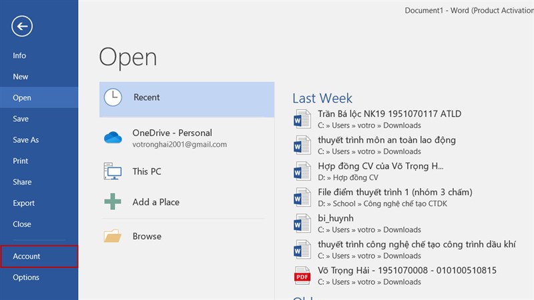
Task: Open thuyết trình môn an toàn lao động
Action: (x=386, y=140)
